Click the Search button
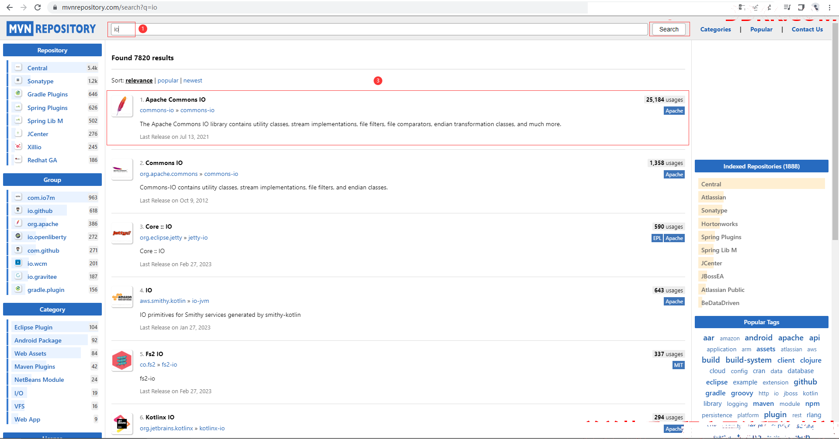The width and height of the screenshot is (839, 439). [669, 29]
